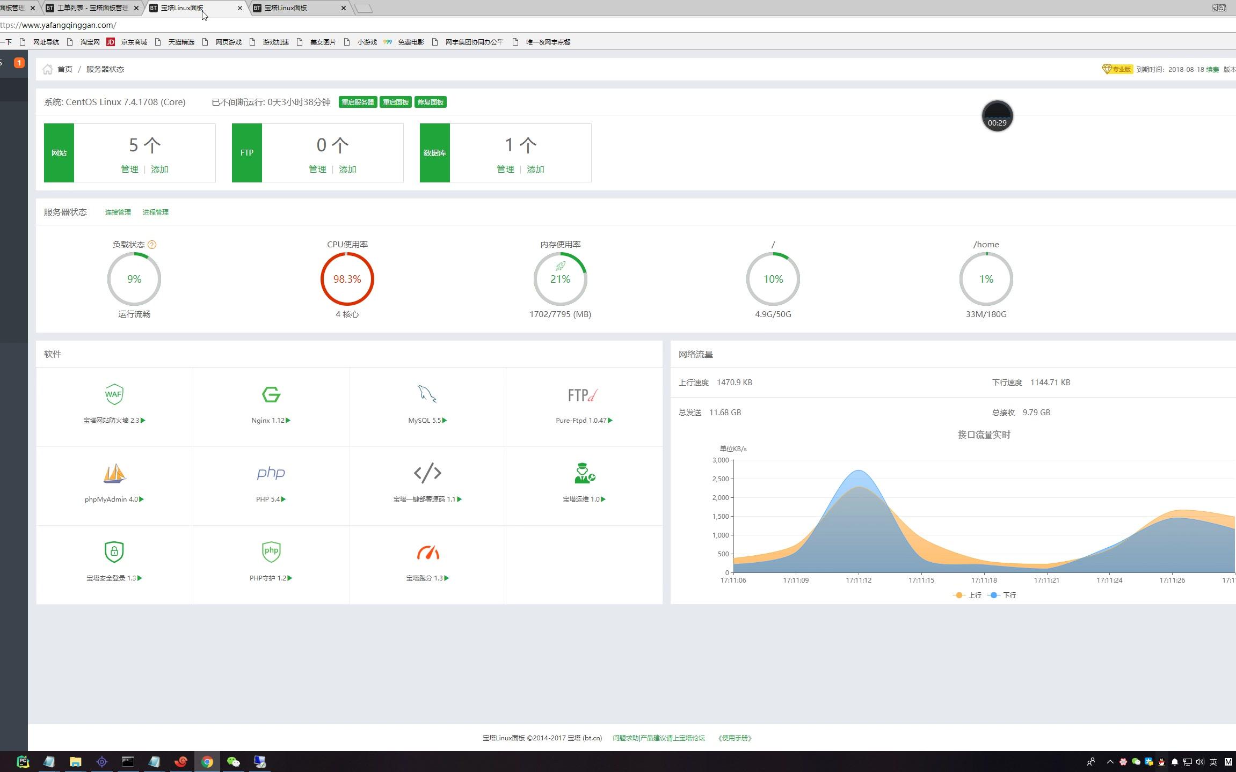Click the CPU使用率 98.3% gauge
Viewport: 1236px width, 772px height.
pyautogui.click(x=347, y=279)
